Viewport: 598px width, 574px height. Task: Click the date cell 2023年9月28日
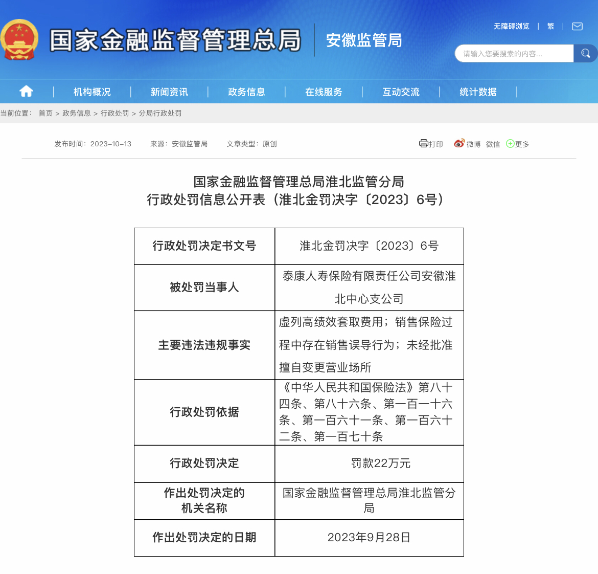coord(369,537)
